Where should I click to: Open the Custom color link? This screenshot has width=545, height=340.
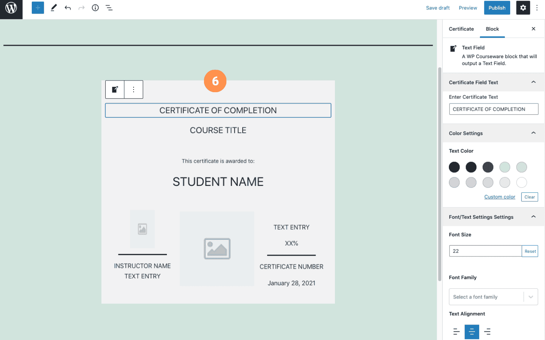(x=500, y=197)
